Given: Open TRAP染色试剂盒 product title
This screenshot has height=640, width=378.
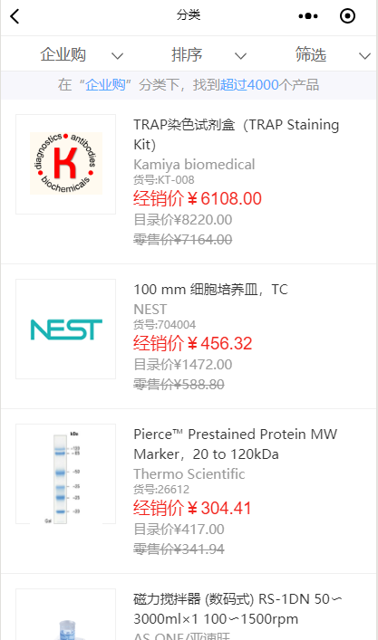Looking at the screenshot, I should click(x=237, y=134).
